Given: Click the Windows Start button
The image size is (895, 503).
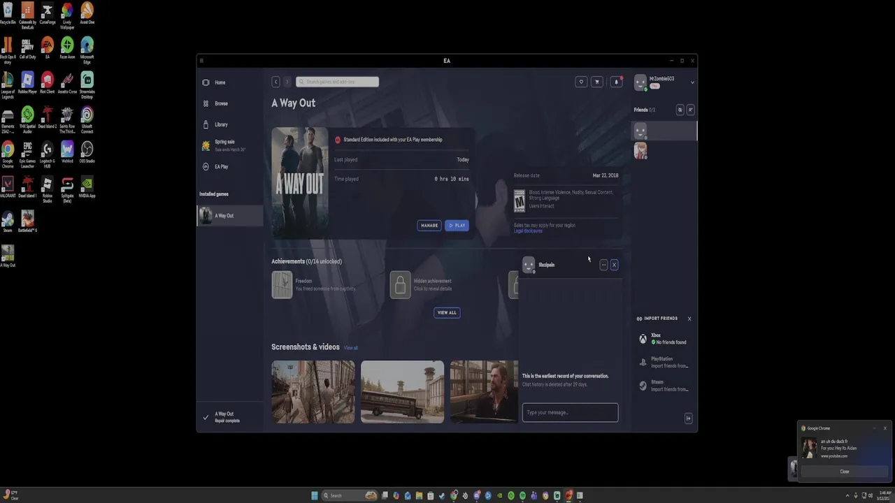Looking at the screenshot, I should (315, 495).
